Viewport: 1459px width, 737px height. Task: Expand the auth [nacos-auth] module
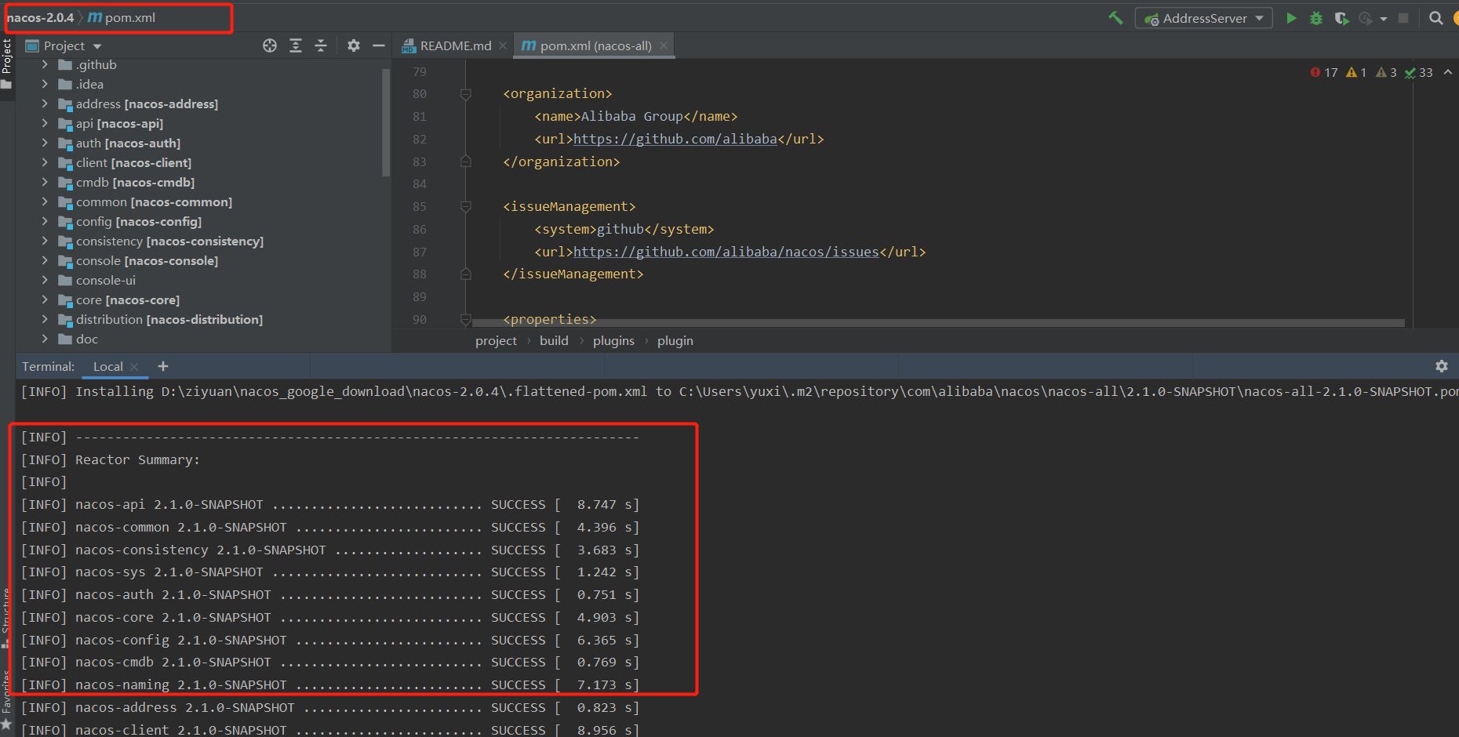click(45, 143)
